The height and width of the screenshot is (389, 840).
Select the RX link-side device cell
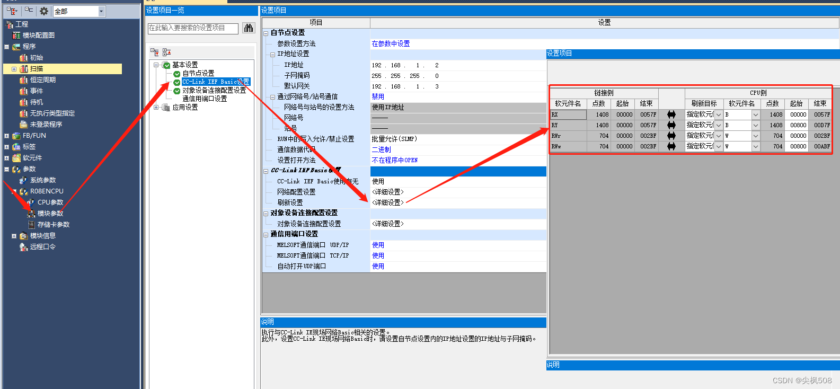[x=569, y=114]
